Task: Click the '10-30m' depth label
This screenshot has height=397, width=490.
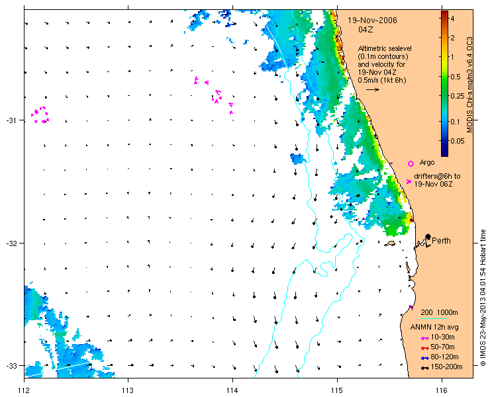Action: coord(442,337)
